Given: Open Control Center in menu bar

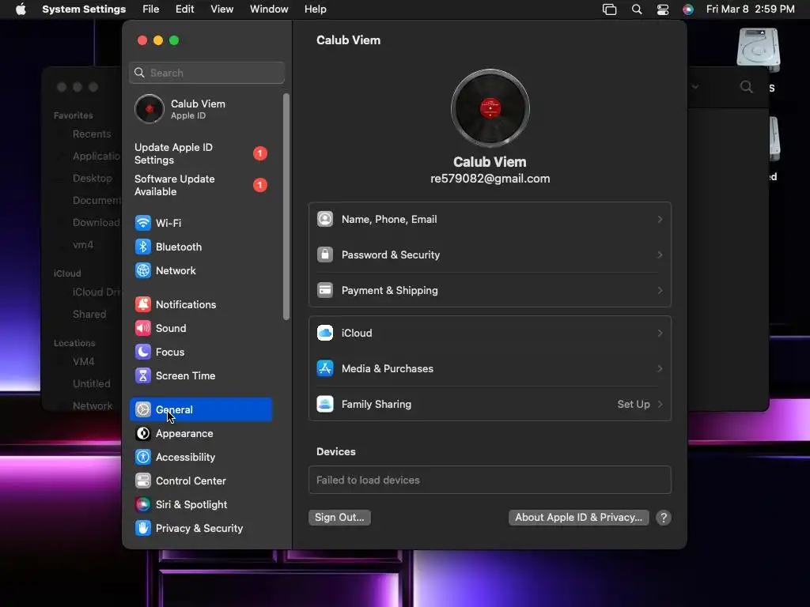Looking at the screenshot, I should pyautogui.click(x=663, y=9).
